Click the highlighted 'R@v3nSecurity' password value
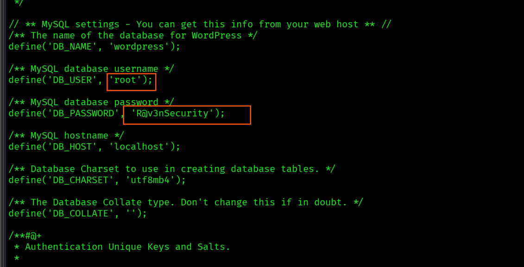Screen dimensions: 524x267 coord(172,114)
